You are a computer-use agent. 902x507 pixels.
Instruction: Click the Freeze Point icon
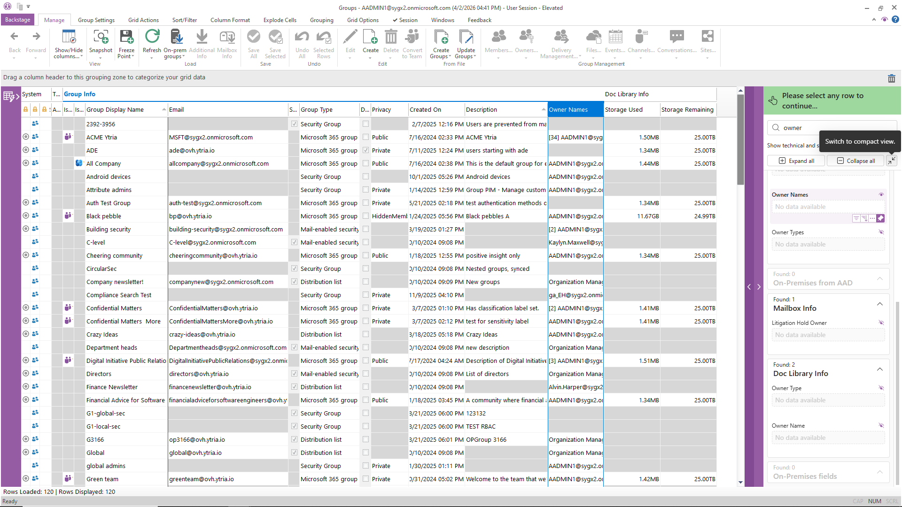(126, 37)
